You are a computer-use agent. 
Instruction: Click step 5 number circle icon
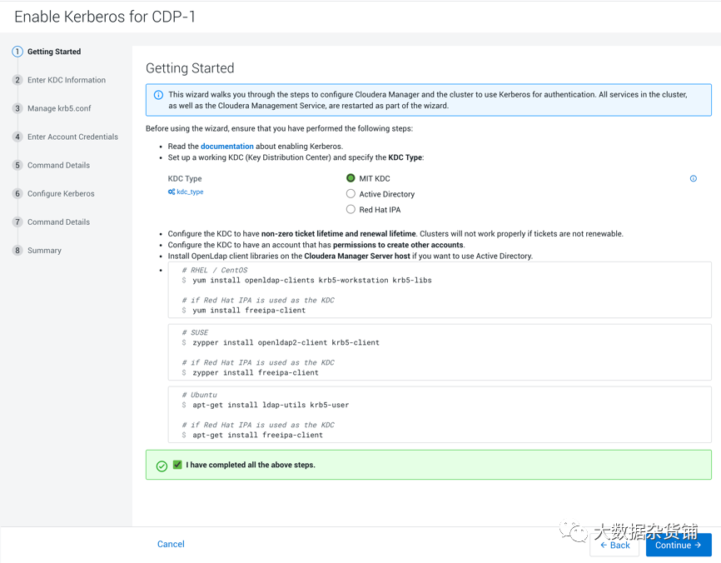tap(17, 165)
